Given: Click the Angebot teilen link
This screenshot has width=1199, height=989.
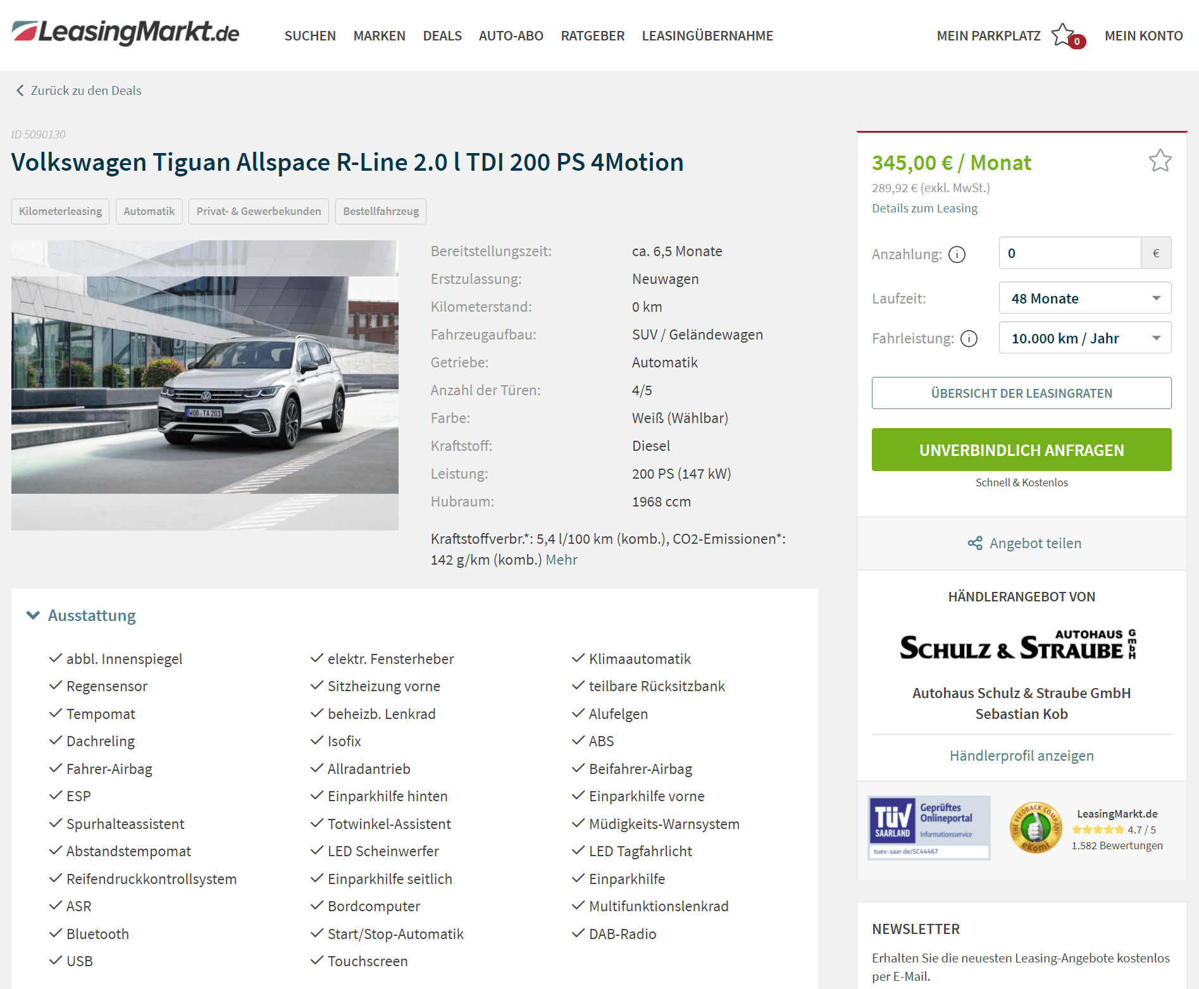Looking at the screenshot, I should point(1035,543).
